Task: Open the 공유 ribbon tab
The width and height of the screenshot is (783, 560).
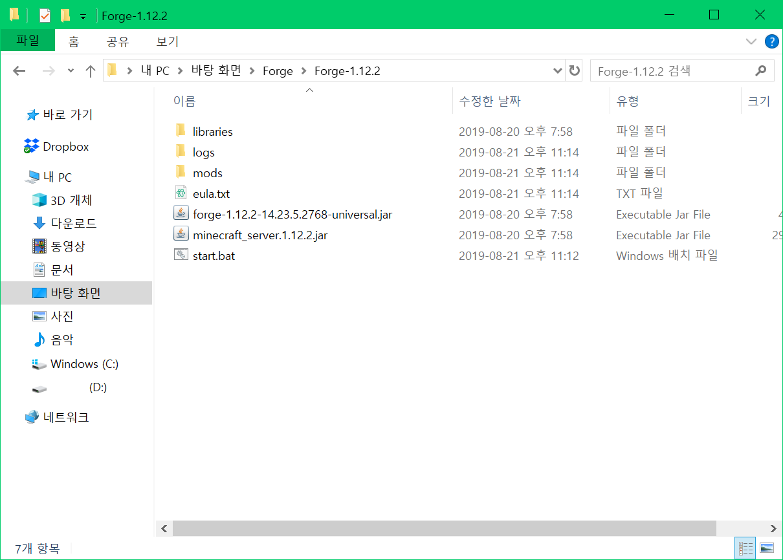Action: [x=118, y=42]
